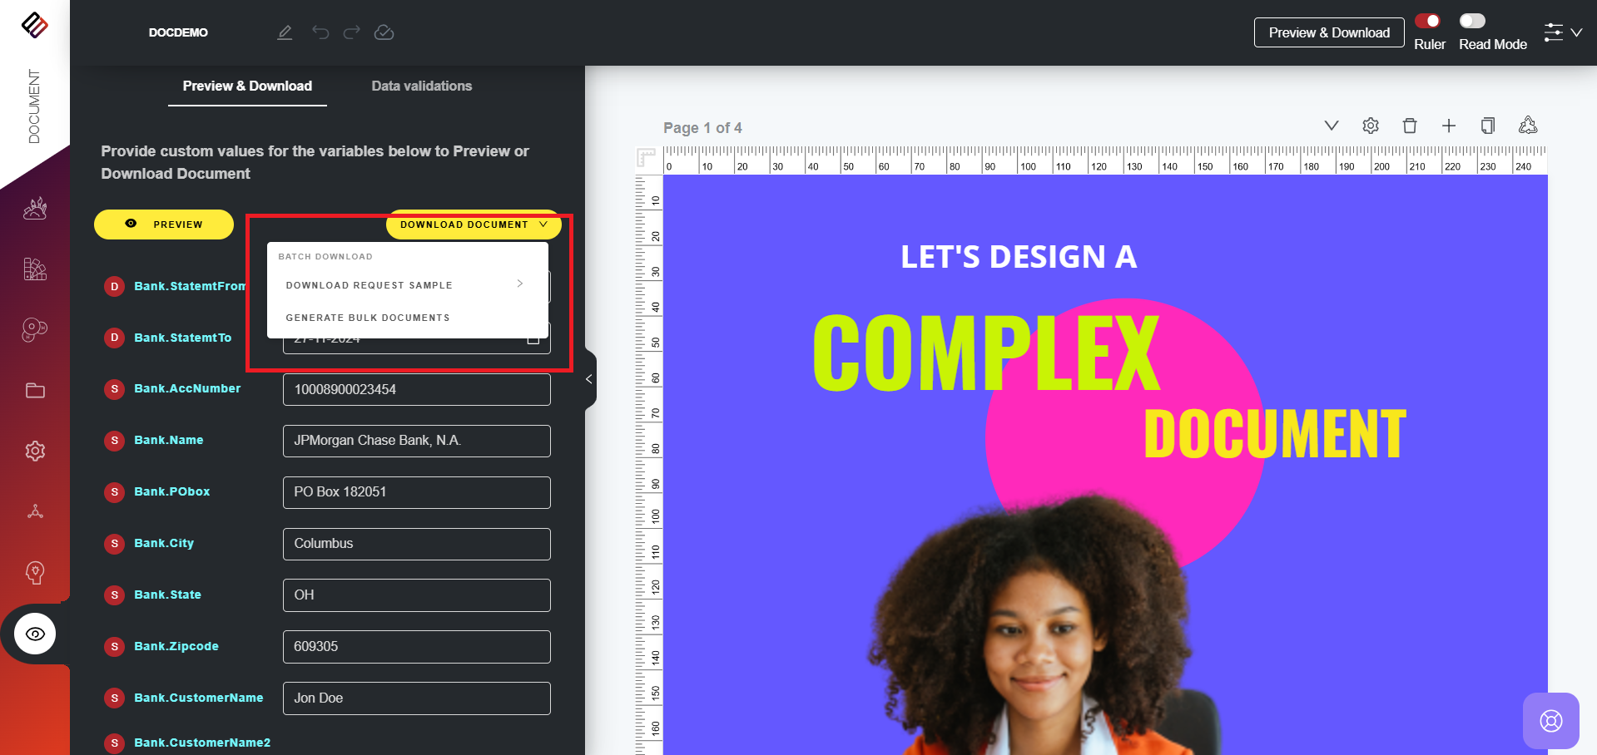The width and height of the screenshot is (1597, 755).
Task: Click the Bank.Name input field
Action: tap(416, 441)
